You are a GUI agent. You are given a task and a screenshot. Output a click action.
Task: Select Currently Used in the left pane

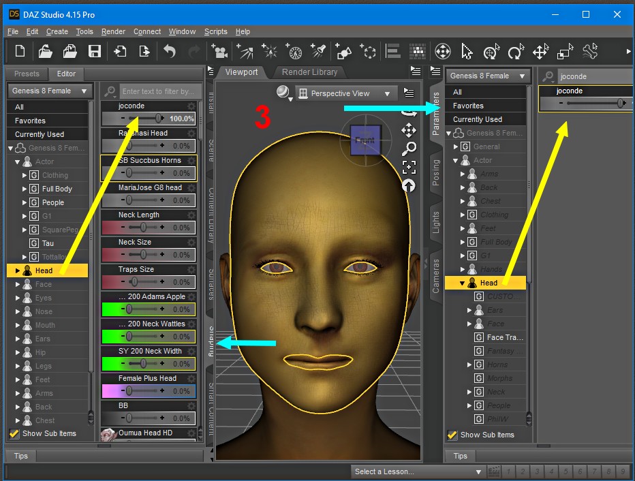tap(48, 134)
